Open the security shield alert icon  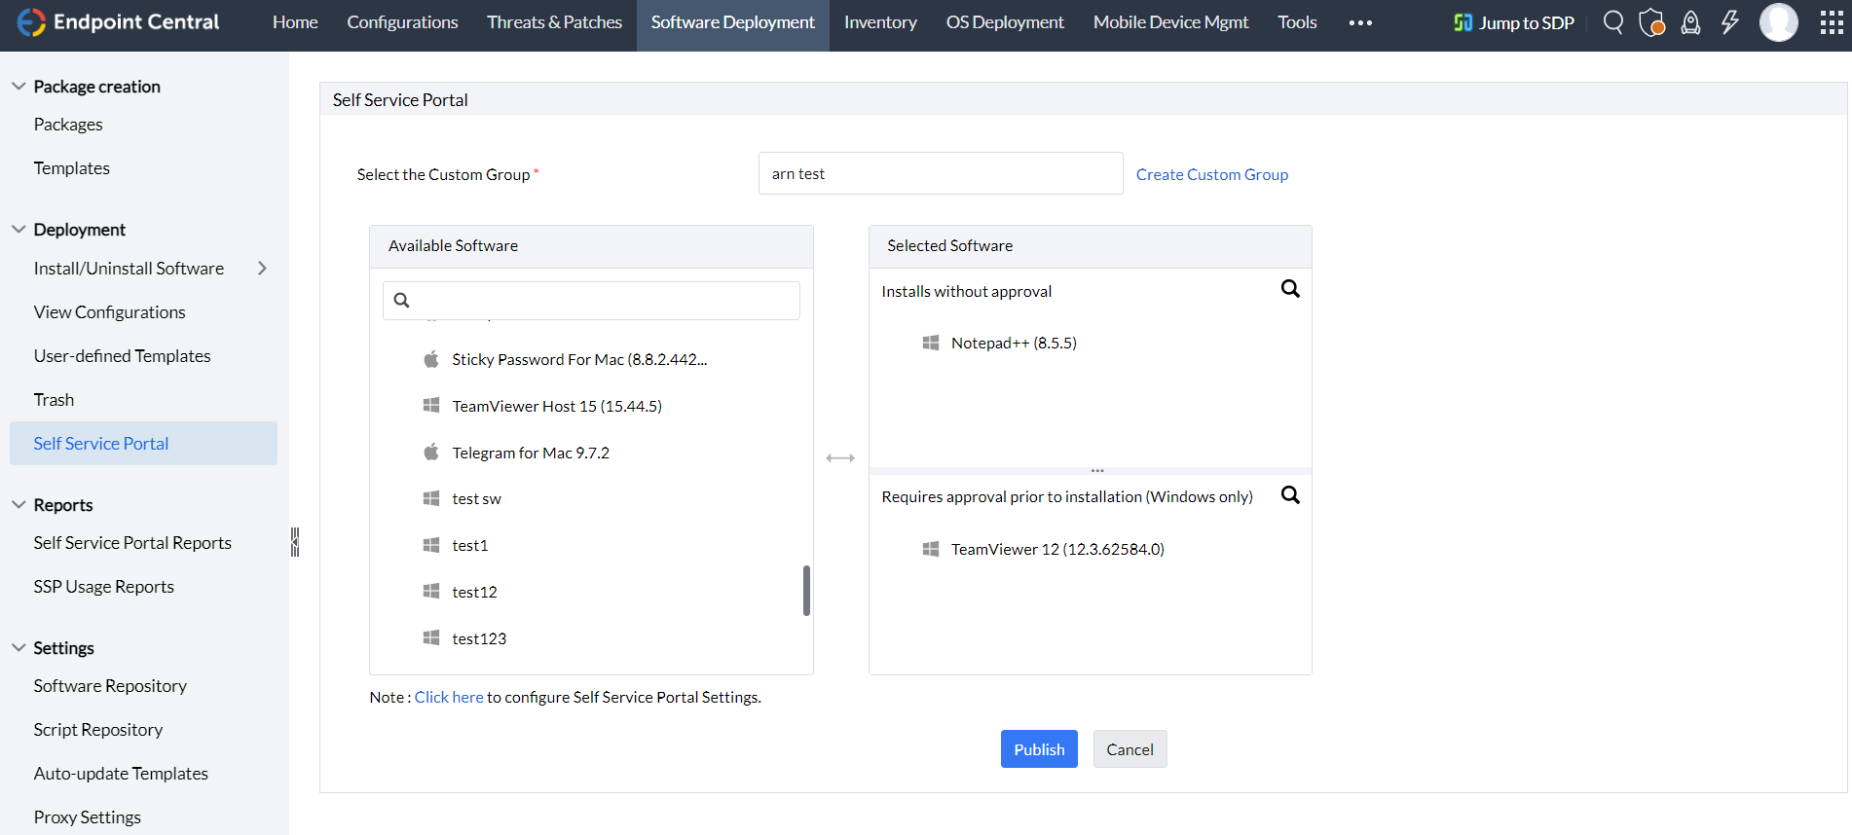tap(1652, 22)
